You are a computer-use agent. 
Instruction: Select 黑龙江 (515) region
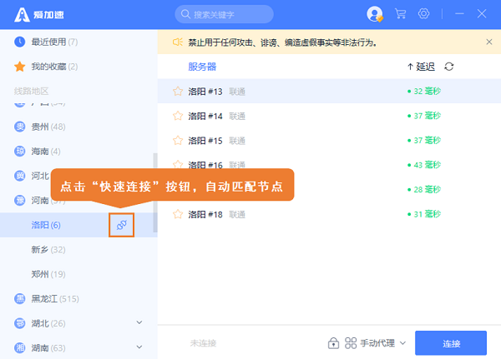click(x=55, y=299)
